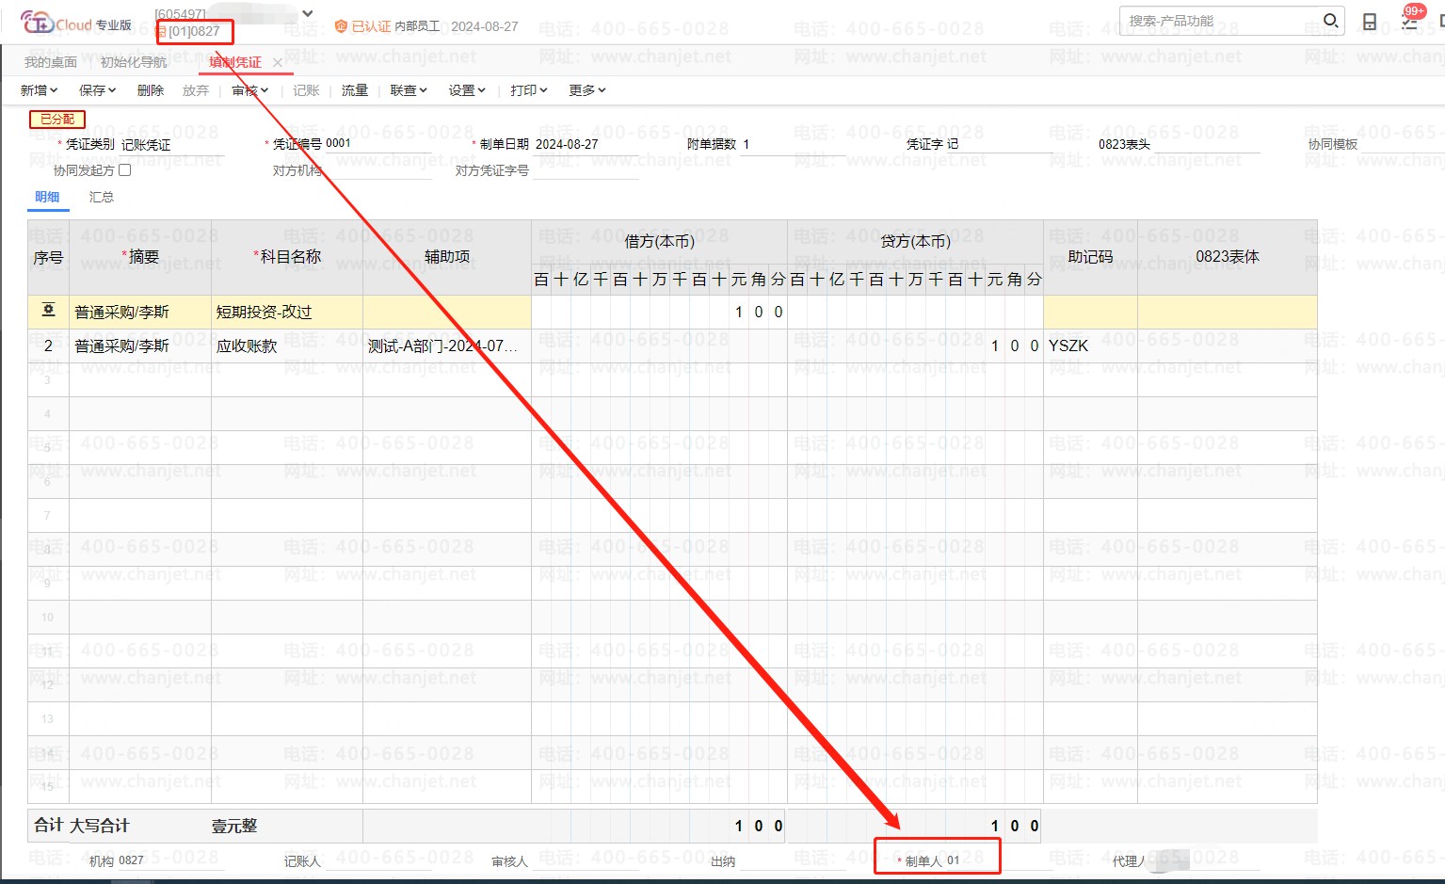Focus the 搜索-产品功能 search box
The image size is (1445, 884).
click(x=1220, y=21)
